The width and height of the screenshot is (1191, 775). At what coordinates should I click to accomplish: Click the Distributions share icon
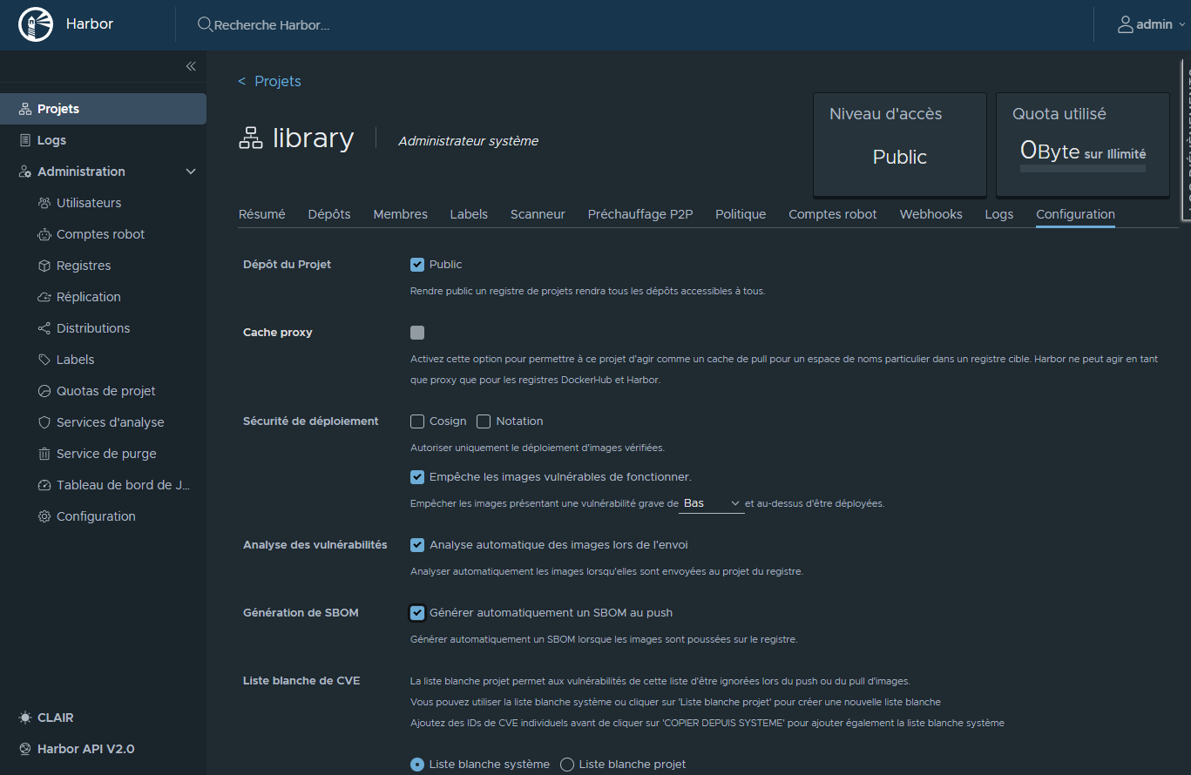pyautogui.click(x=44, y=328)
